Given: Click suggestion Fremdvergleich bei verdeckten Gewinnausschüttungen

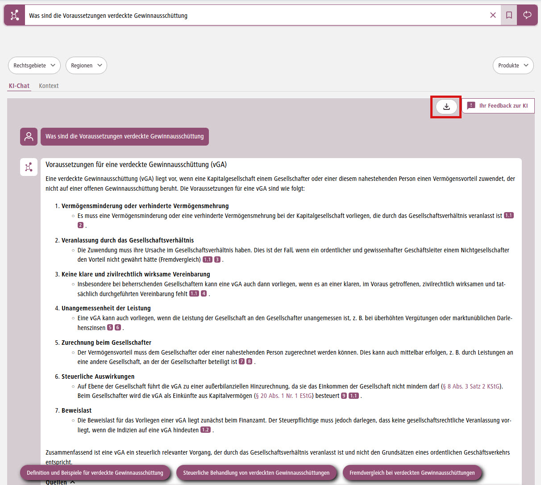Looking at the screenshot, I should pyautogui.click(x=412, y=472).
